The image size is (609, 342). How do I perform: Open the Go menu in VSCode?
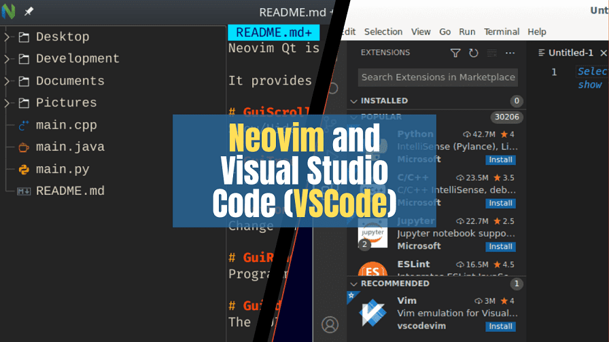click(x=445, y=32)
